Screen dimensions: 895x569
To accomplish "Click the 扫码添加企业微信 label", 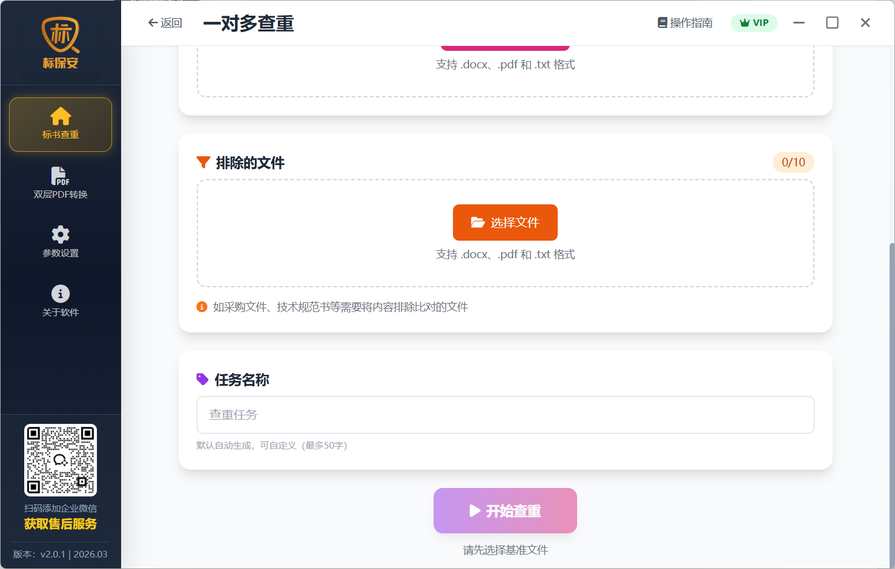I will [61, 509].
